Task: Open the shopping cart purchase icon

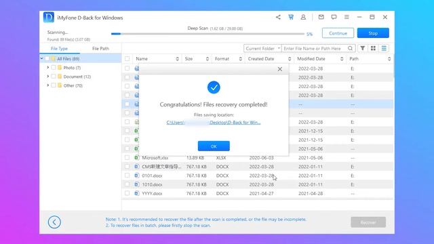Action: click(x=291, y=17)
